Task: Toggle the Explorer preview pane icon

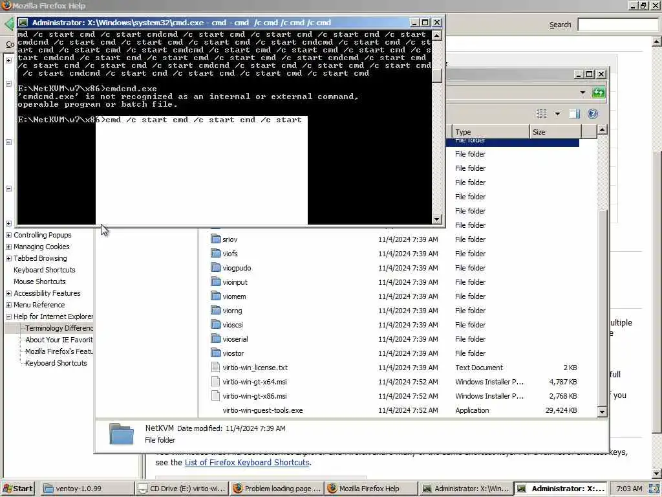Action: [x=574, y=114]
